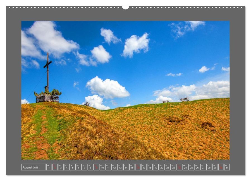This screenshot has height=181, width=251.
Task: Click the calendar hanging hole at top
Action: pyautogui.click(x=126, y=7)
